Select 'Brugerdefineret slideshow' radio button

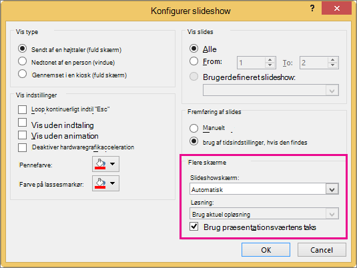(x=194, y=77)
